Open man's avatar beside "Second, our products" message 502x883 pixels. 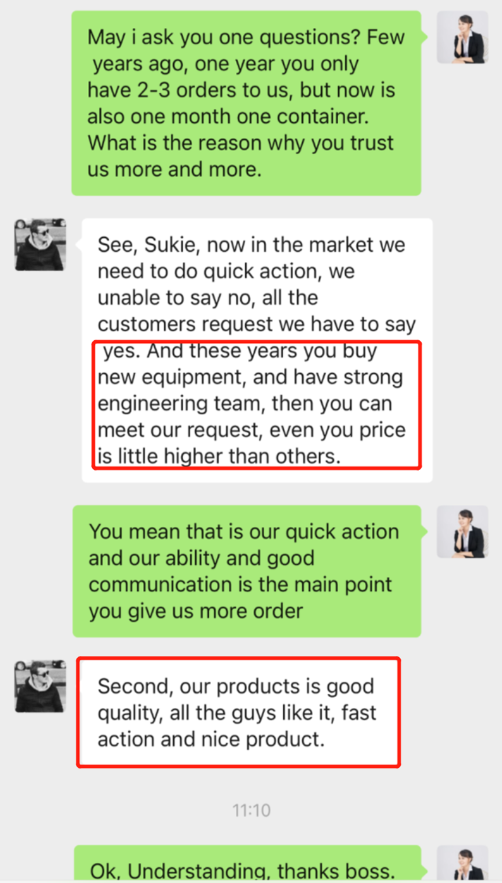click(40, 686)
